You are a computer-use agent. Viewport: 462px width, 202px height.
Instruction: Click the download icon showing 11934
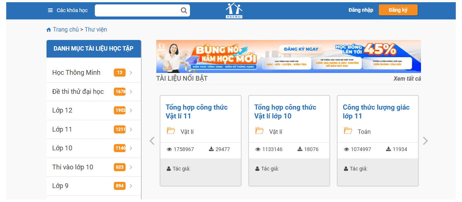point(388,149)
